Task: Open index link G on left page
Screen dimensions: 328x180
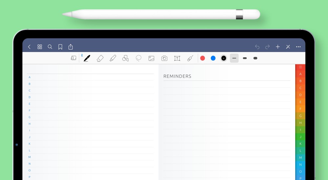Action: point(30,117)
